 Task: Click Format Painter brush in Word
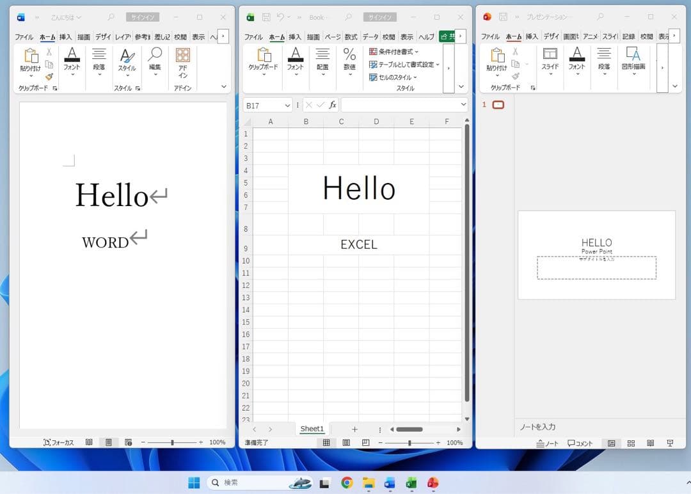[49, 77]
